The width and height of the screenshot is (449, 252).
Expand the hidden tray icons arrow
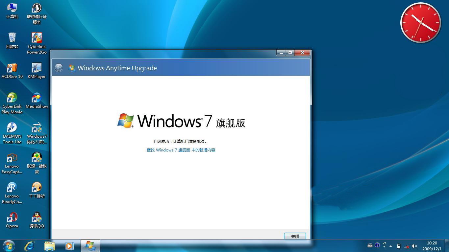click(391, 246)
